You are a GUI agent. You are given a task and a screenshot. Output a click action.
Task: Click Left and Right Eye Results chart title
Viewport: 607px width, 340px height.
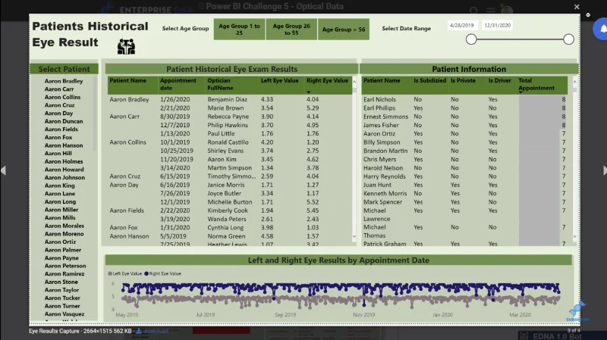[x=338, y=260]
